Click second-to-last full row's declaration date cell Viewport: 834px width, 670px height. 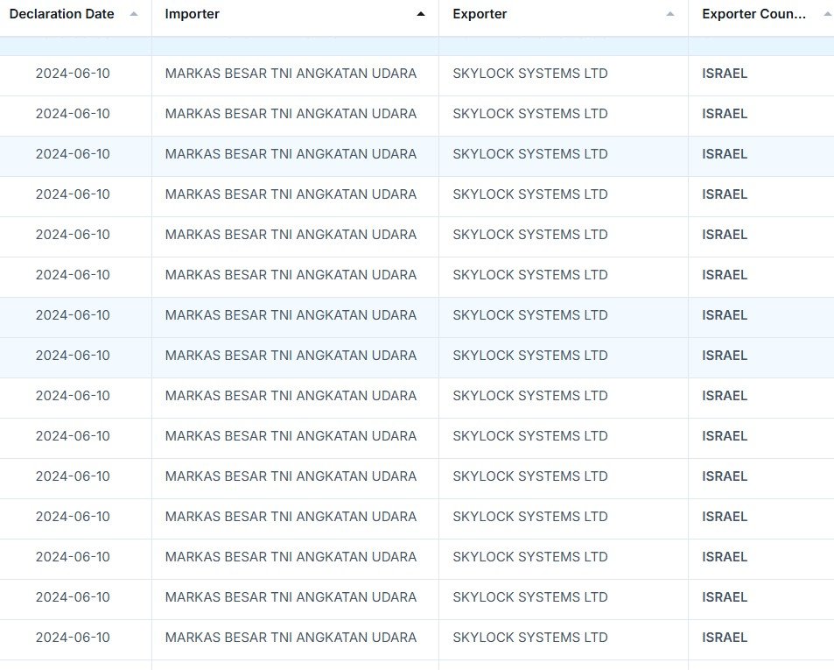click(x=73, y=597)
